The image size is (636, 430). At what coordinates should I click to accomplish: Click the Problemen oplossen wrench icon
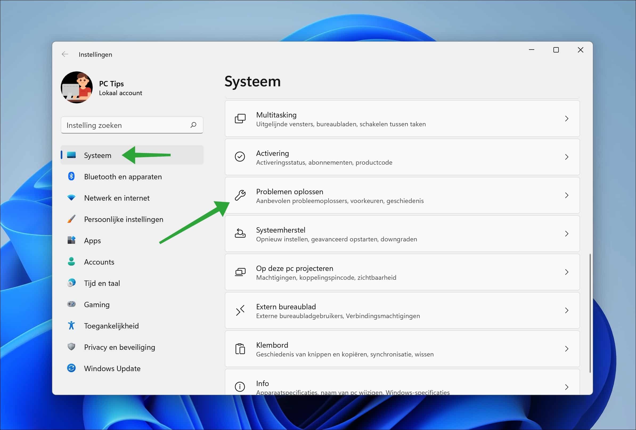240,196
